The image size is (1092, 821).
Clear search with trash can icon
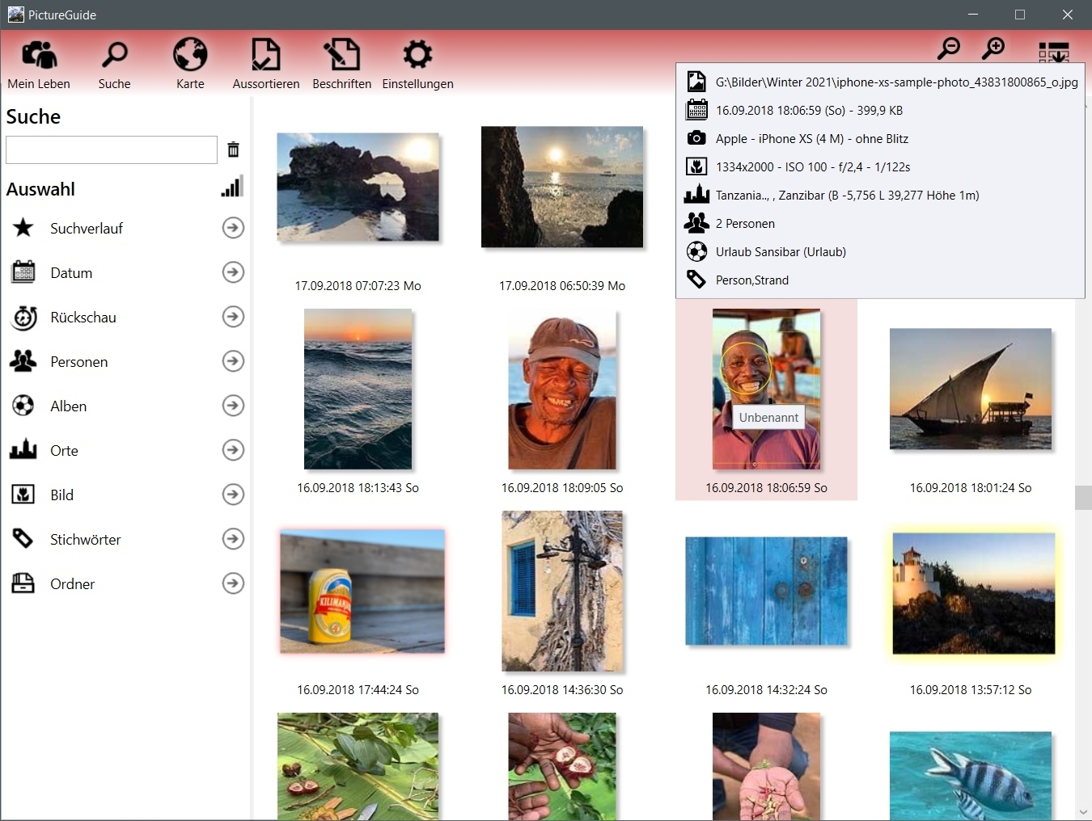pyautogui.click(x=233, y=149)
